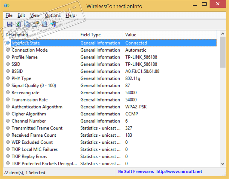
Task: Select the Transmission Rate row text
Action: (x=30, y=100)
